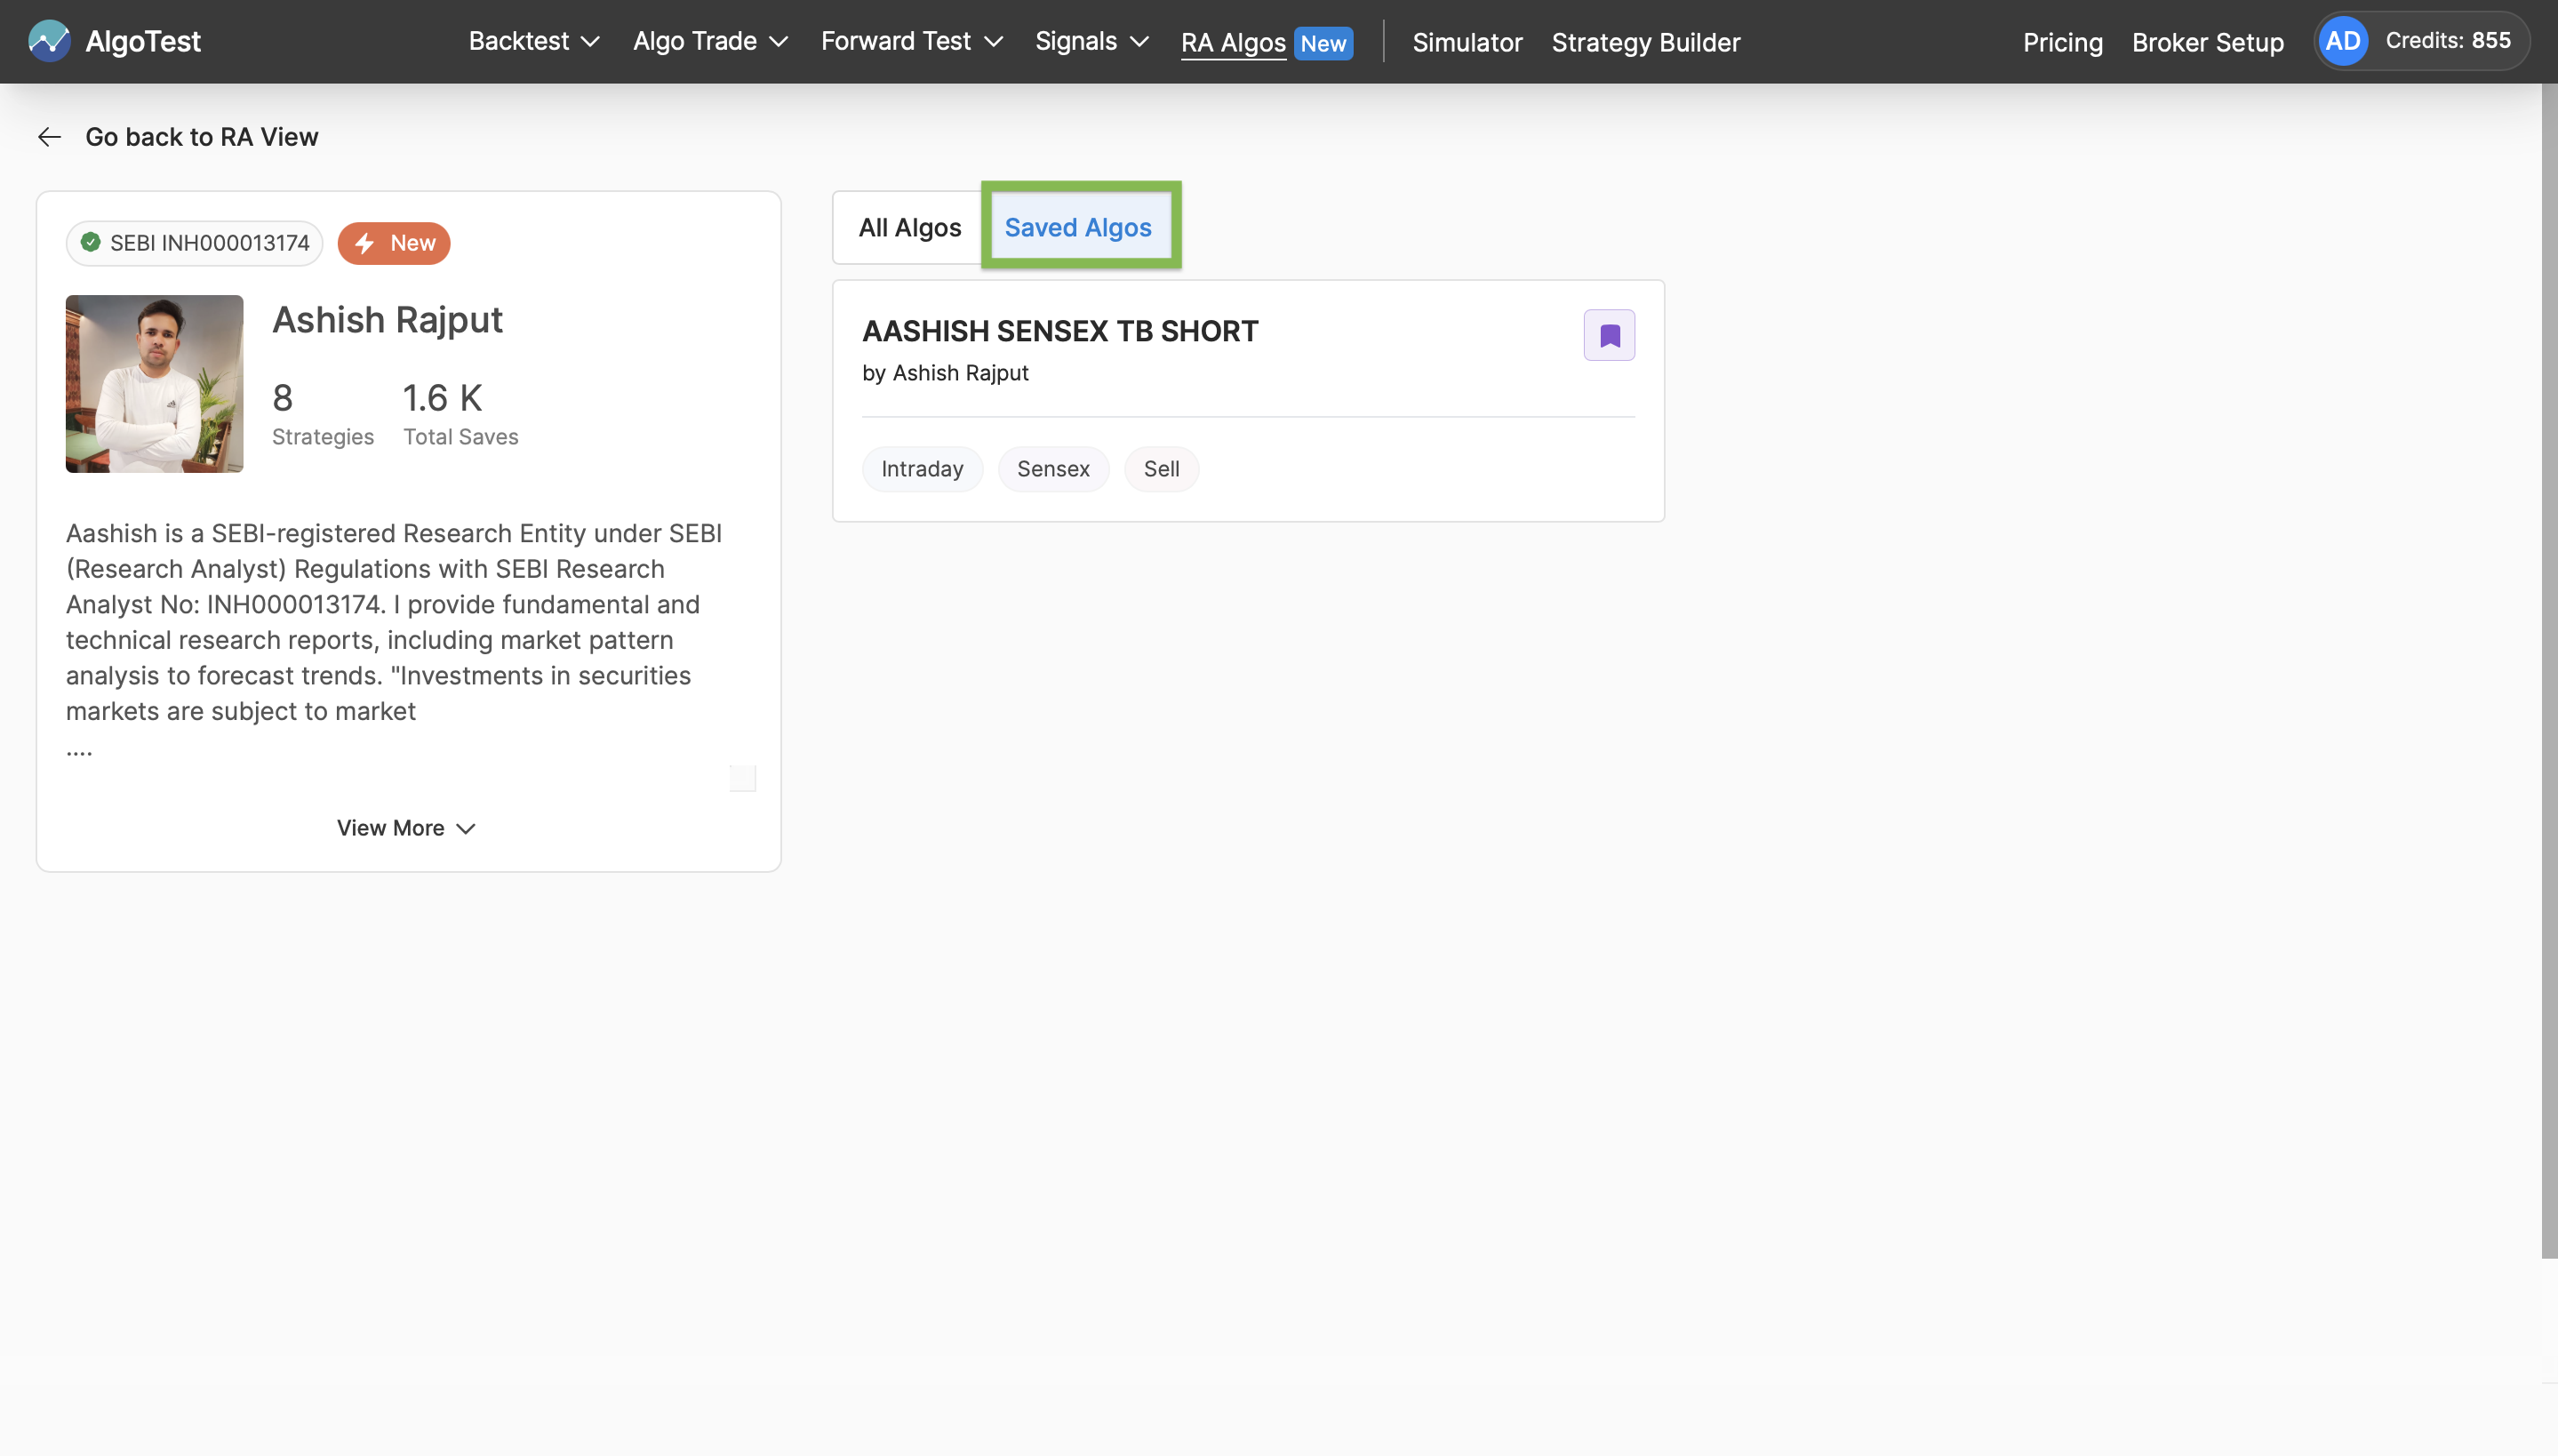2558x1456 pixels.
Task: Open the Pricing page
Action: coord(2062,43)
